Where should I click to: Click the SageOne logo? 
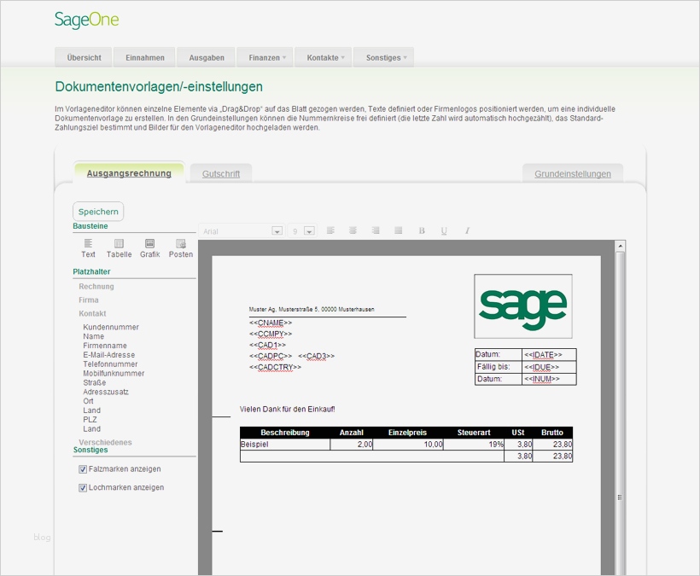[x=86, y=20]
